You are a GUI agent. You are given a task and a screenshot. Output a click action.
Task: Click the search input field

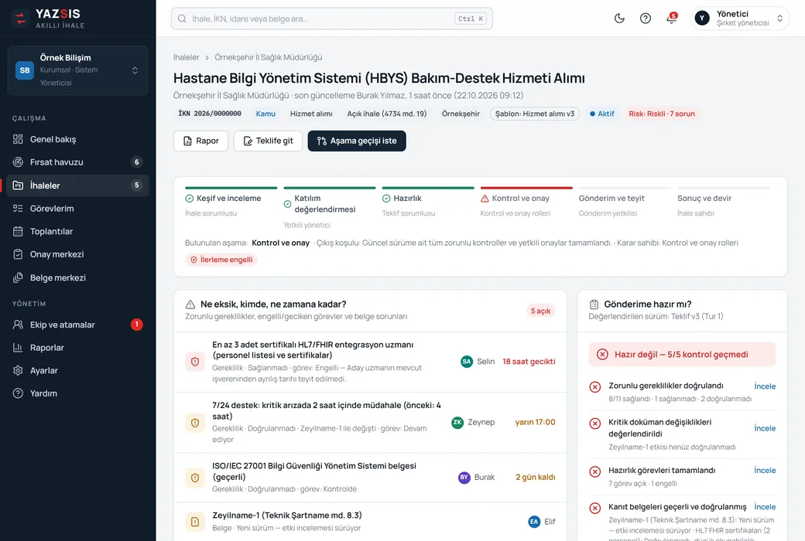click(x=331, y=19)
